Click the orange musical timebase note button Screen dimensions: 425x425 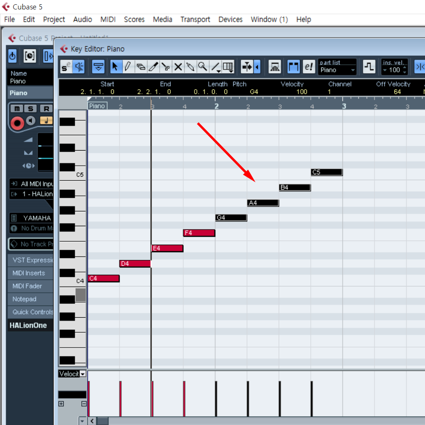click(x=46, y=120)
